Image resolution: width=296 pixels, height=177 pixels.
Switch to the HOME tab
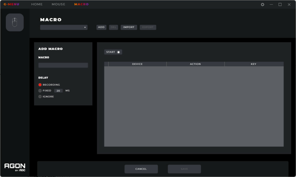[x=37, y=4]
